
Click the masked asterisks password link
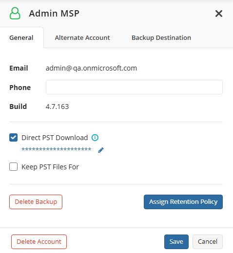pyautogui.click(x=57, y=149)
